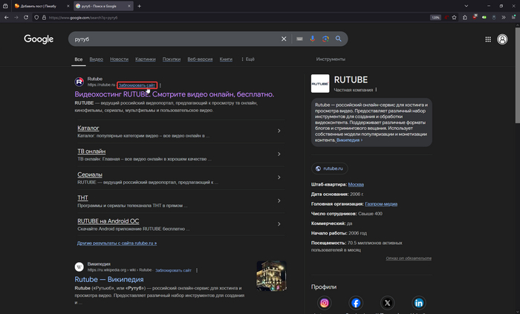Click the Wikipedia result favicon
This screenshot has width=520, height=314.
(79, 266)
